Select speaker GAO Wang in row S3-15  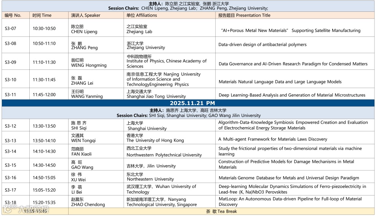[82, 165]
